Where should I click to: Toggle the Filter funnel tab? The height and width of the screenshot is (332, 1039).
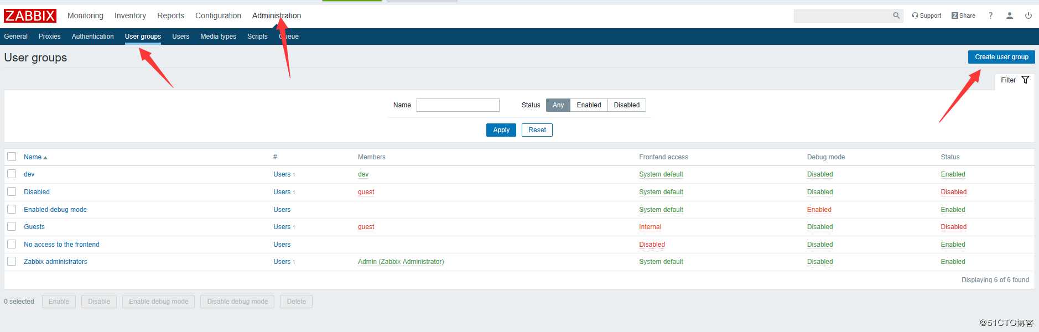pos(1015,80)
